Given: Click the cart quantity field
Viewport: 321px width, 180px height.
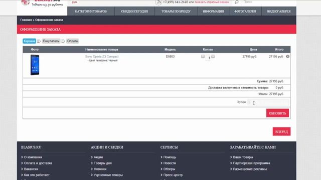Looking at the screenshot, I should [208, 58].
